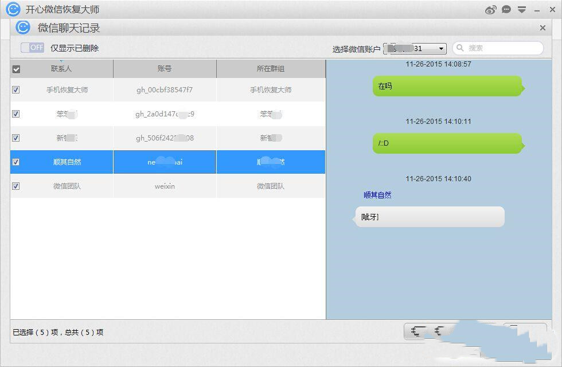Click timestamp 11-26-2015 14:08:57
This screenshot has width=562, height=367.
pyautogui.click(x=438, y=64)
